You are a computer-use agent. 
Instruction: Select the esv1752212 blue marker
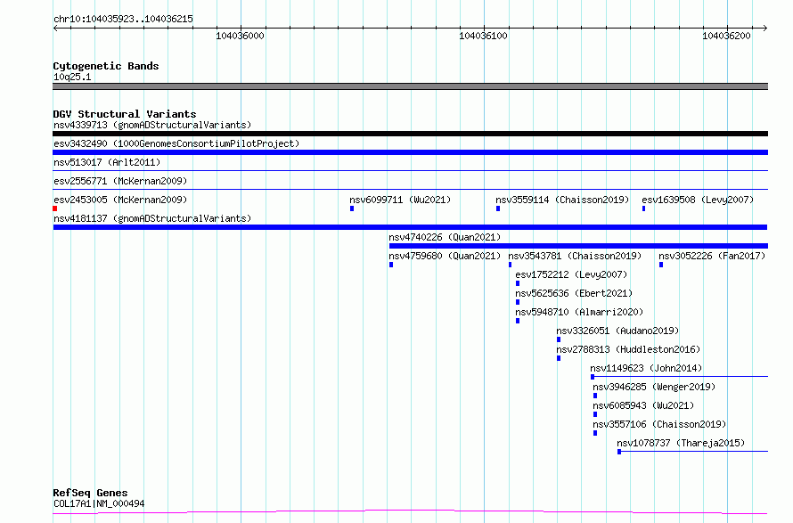pos(518,283)
